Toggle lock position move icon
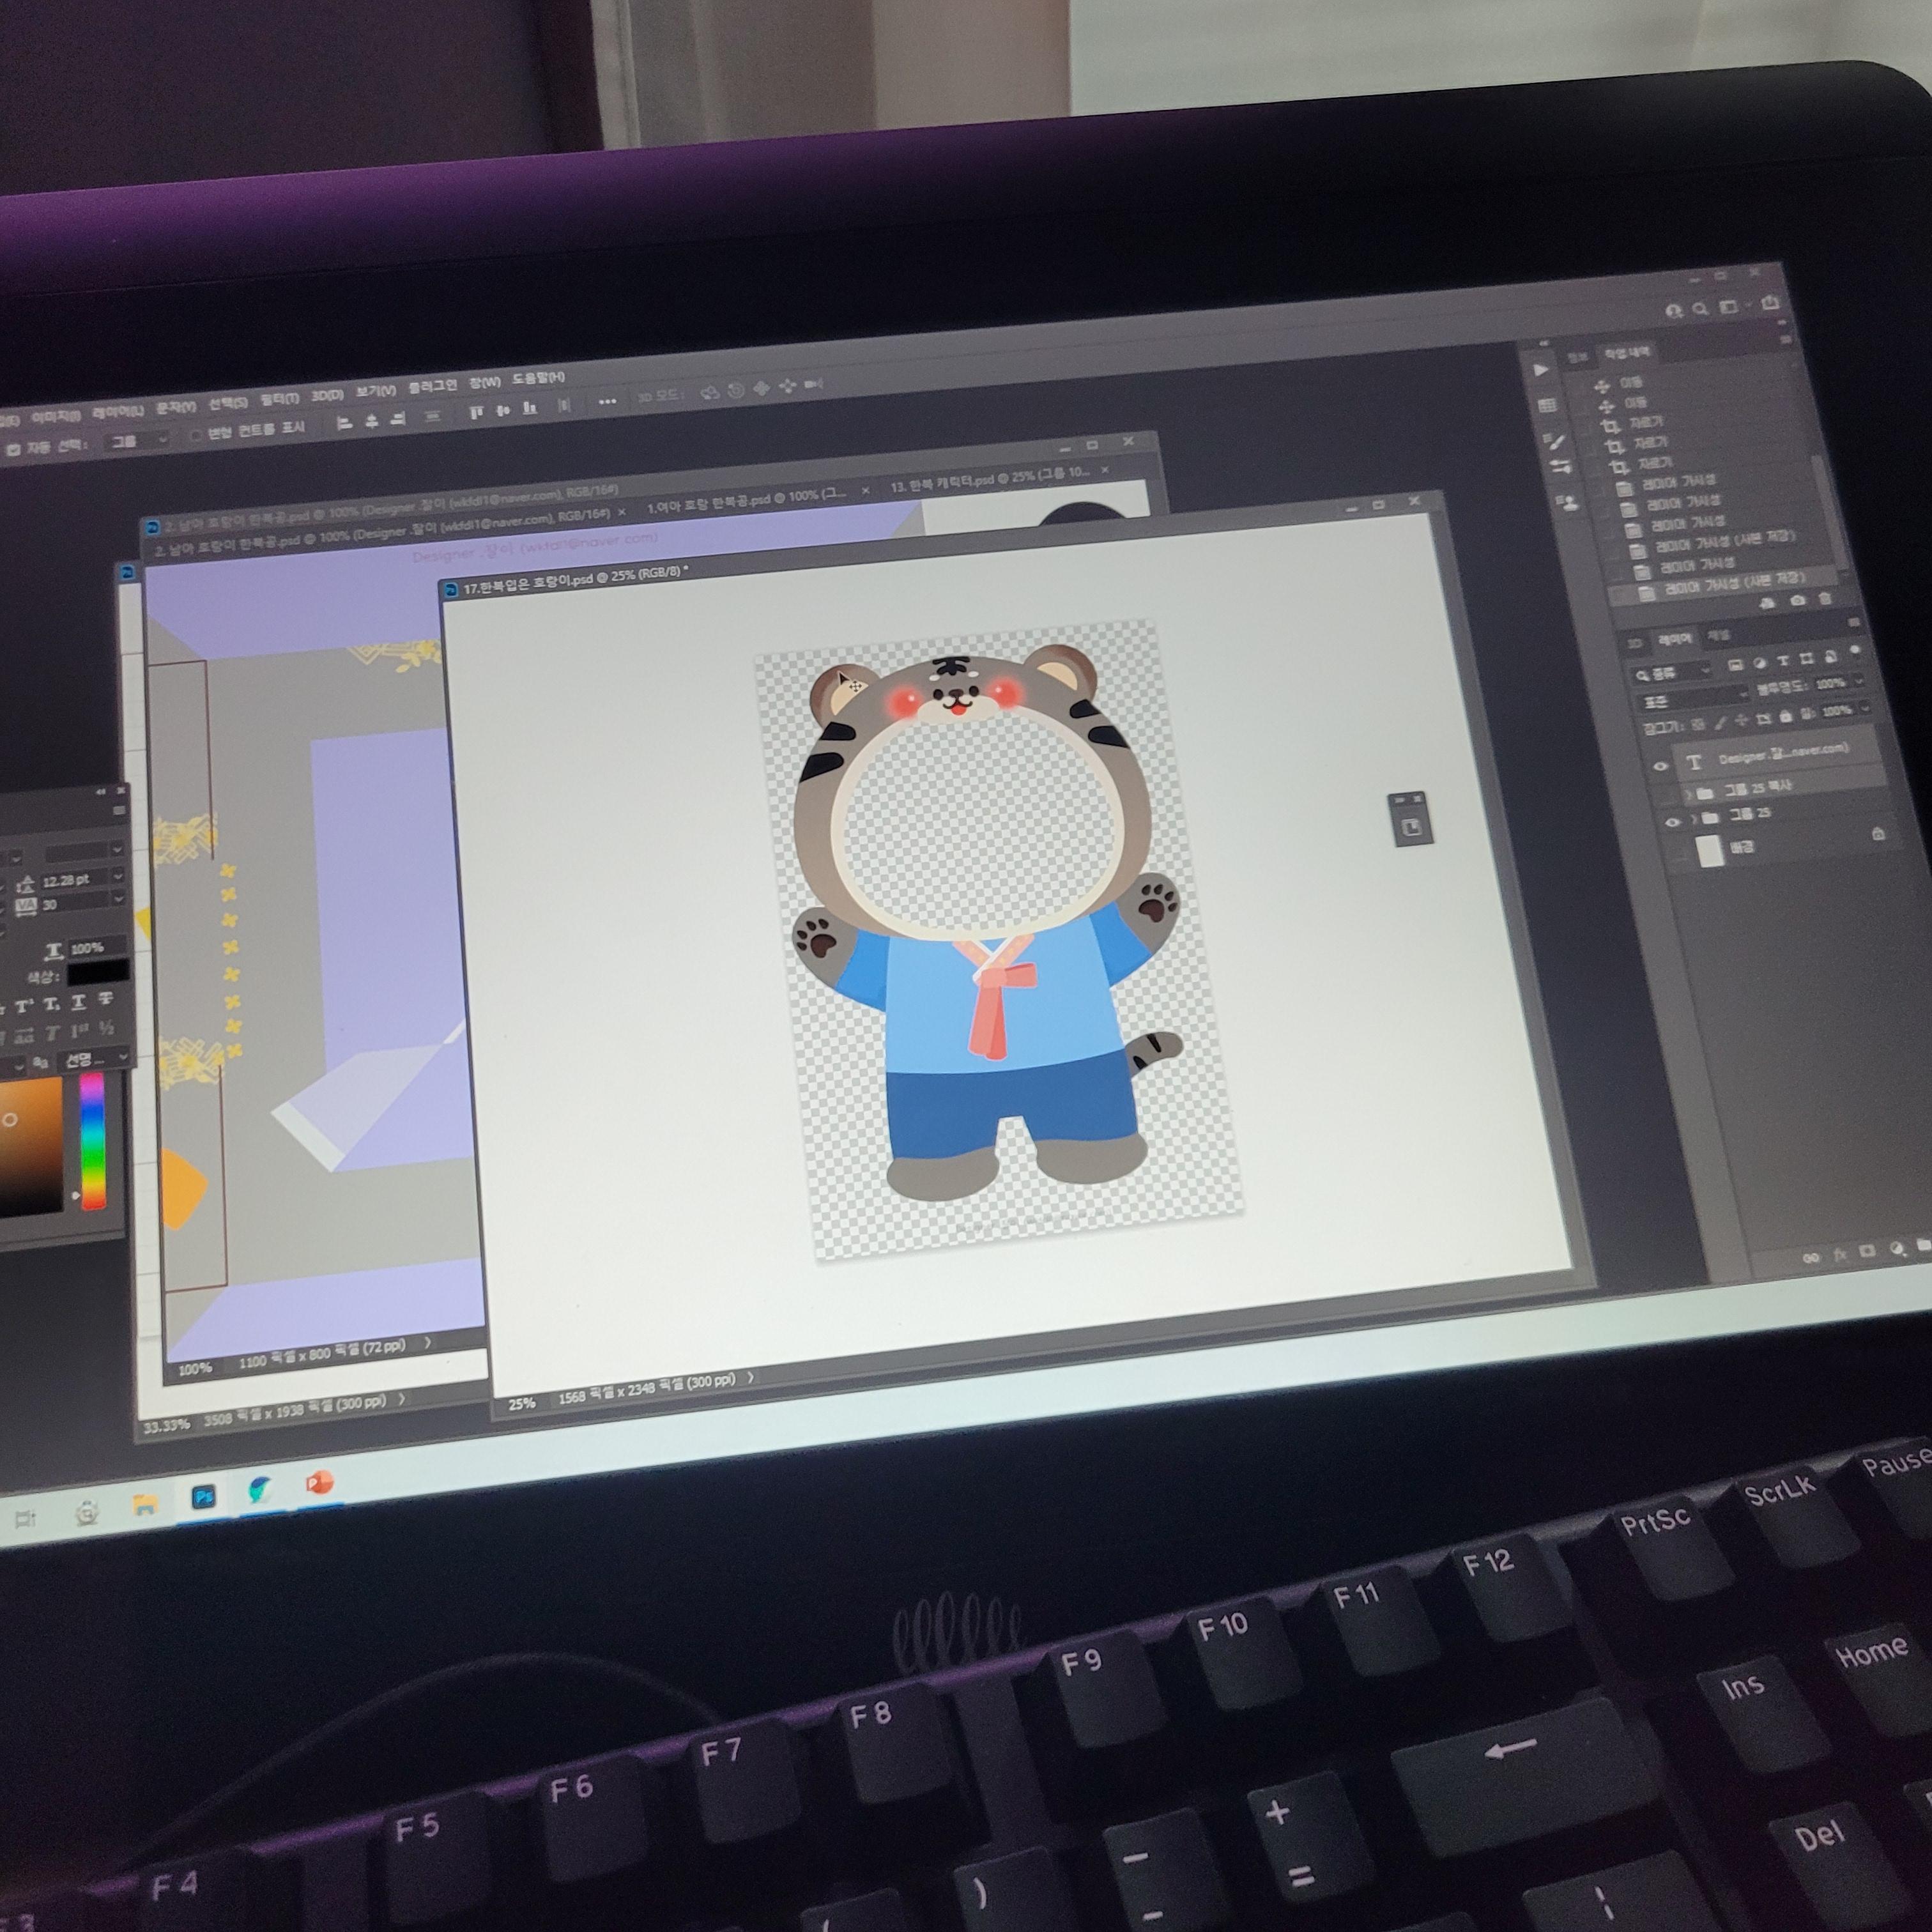This screenshot has height=1932, width=1932. [x=1742, y=720]
